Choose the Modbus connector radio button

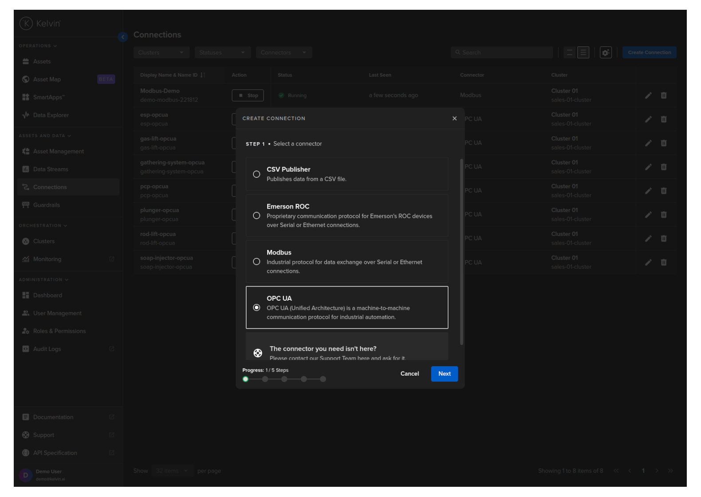click(x=256, y=262)
